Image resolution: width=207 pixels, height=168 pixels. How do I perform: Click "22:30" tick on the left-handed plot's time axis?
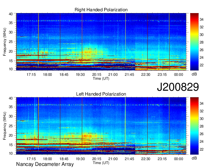[146, 159]
